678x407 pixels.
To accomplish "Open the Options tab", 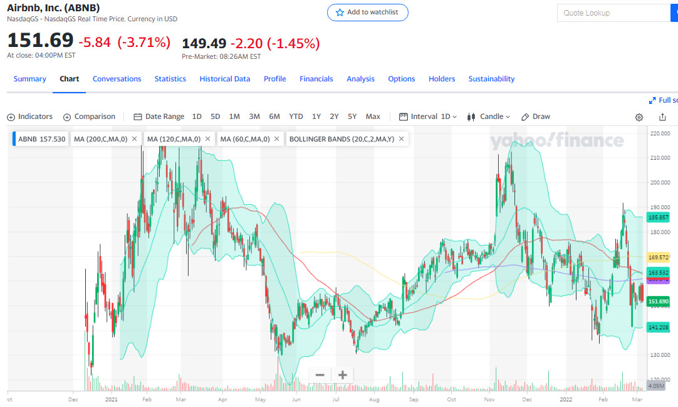I will (x=401, y=79).
